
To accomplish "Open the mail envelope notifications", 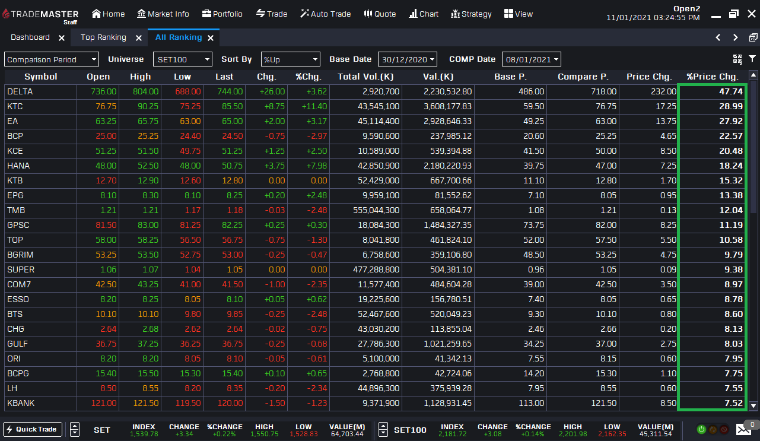I will [x=743, y=429].
